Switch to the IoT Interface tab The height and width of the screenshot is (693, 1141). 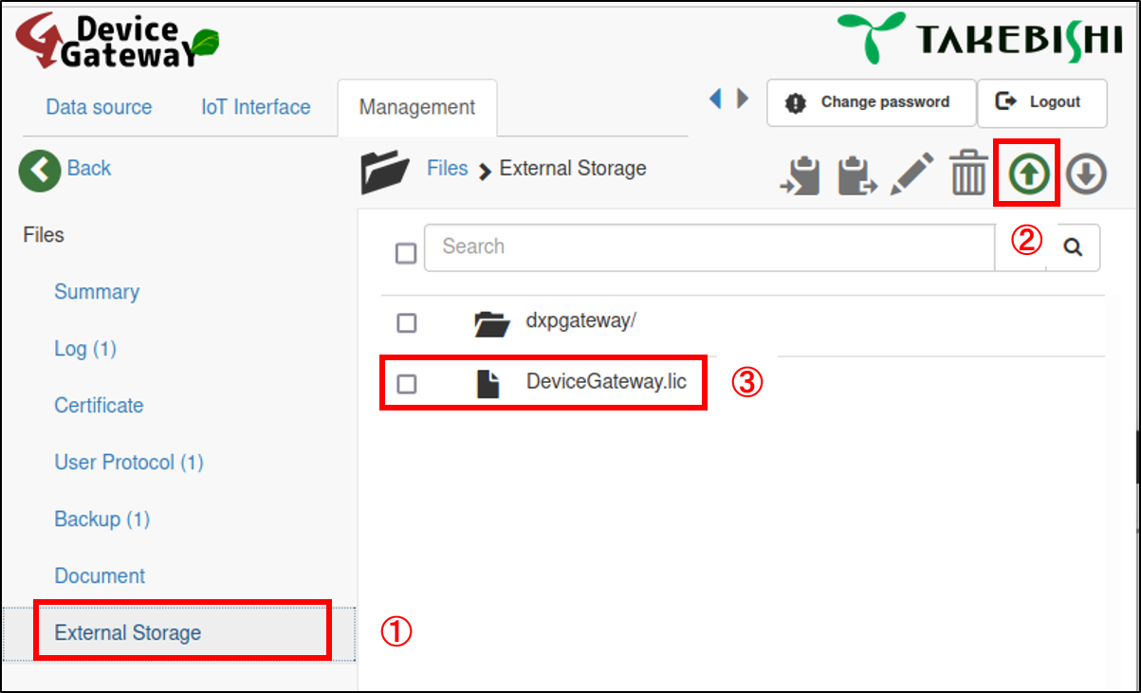pos(255,107)
